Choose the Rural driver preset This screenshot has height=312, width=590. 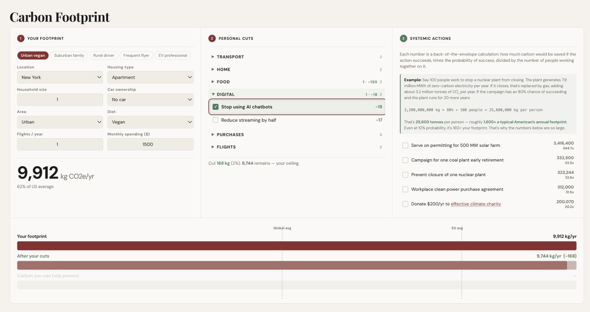(x=103, y=55)
